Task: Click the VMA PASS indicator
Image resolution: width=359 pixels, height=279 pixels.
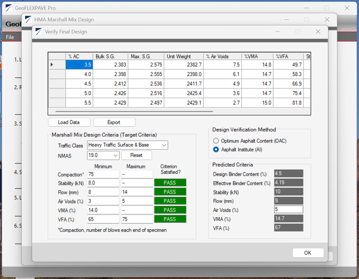Action: click(x=170, y=210)
